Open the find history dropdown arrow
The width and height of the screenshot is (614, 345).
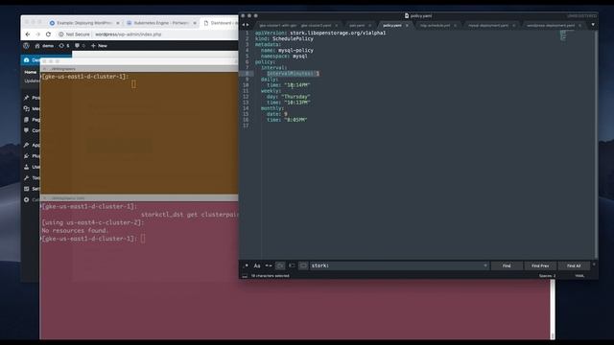[485, 265]
